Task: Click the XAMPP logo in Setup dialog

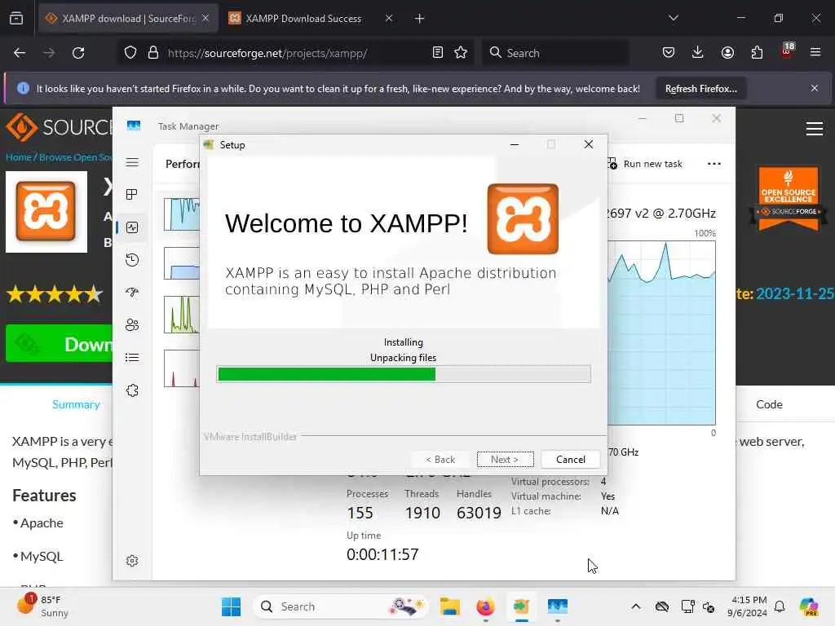Action: (x=523, y=218)
